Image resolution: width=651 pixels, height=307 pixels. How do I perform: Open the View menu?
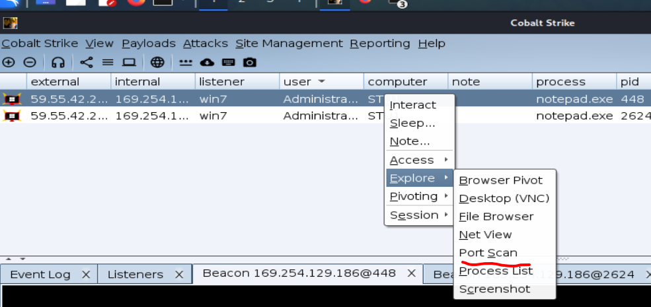coord(99,44)
